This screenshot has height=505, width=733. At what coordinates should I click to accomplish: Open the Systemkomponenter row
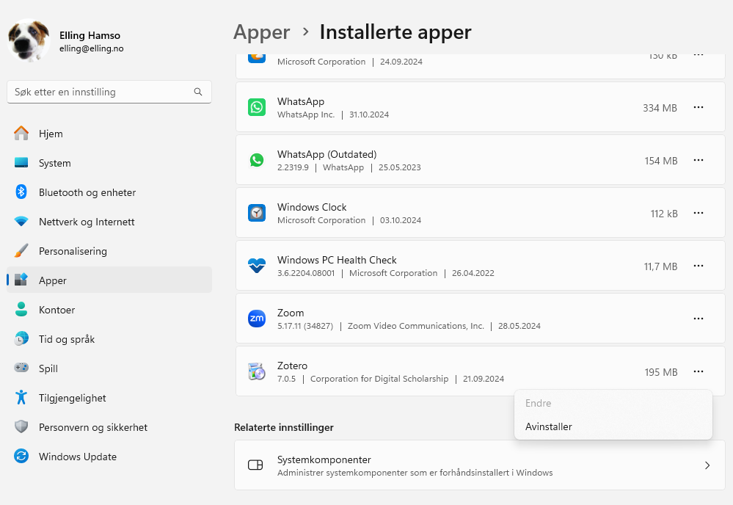(480, 465)
